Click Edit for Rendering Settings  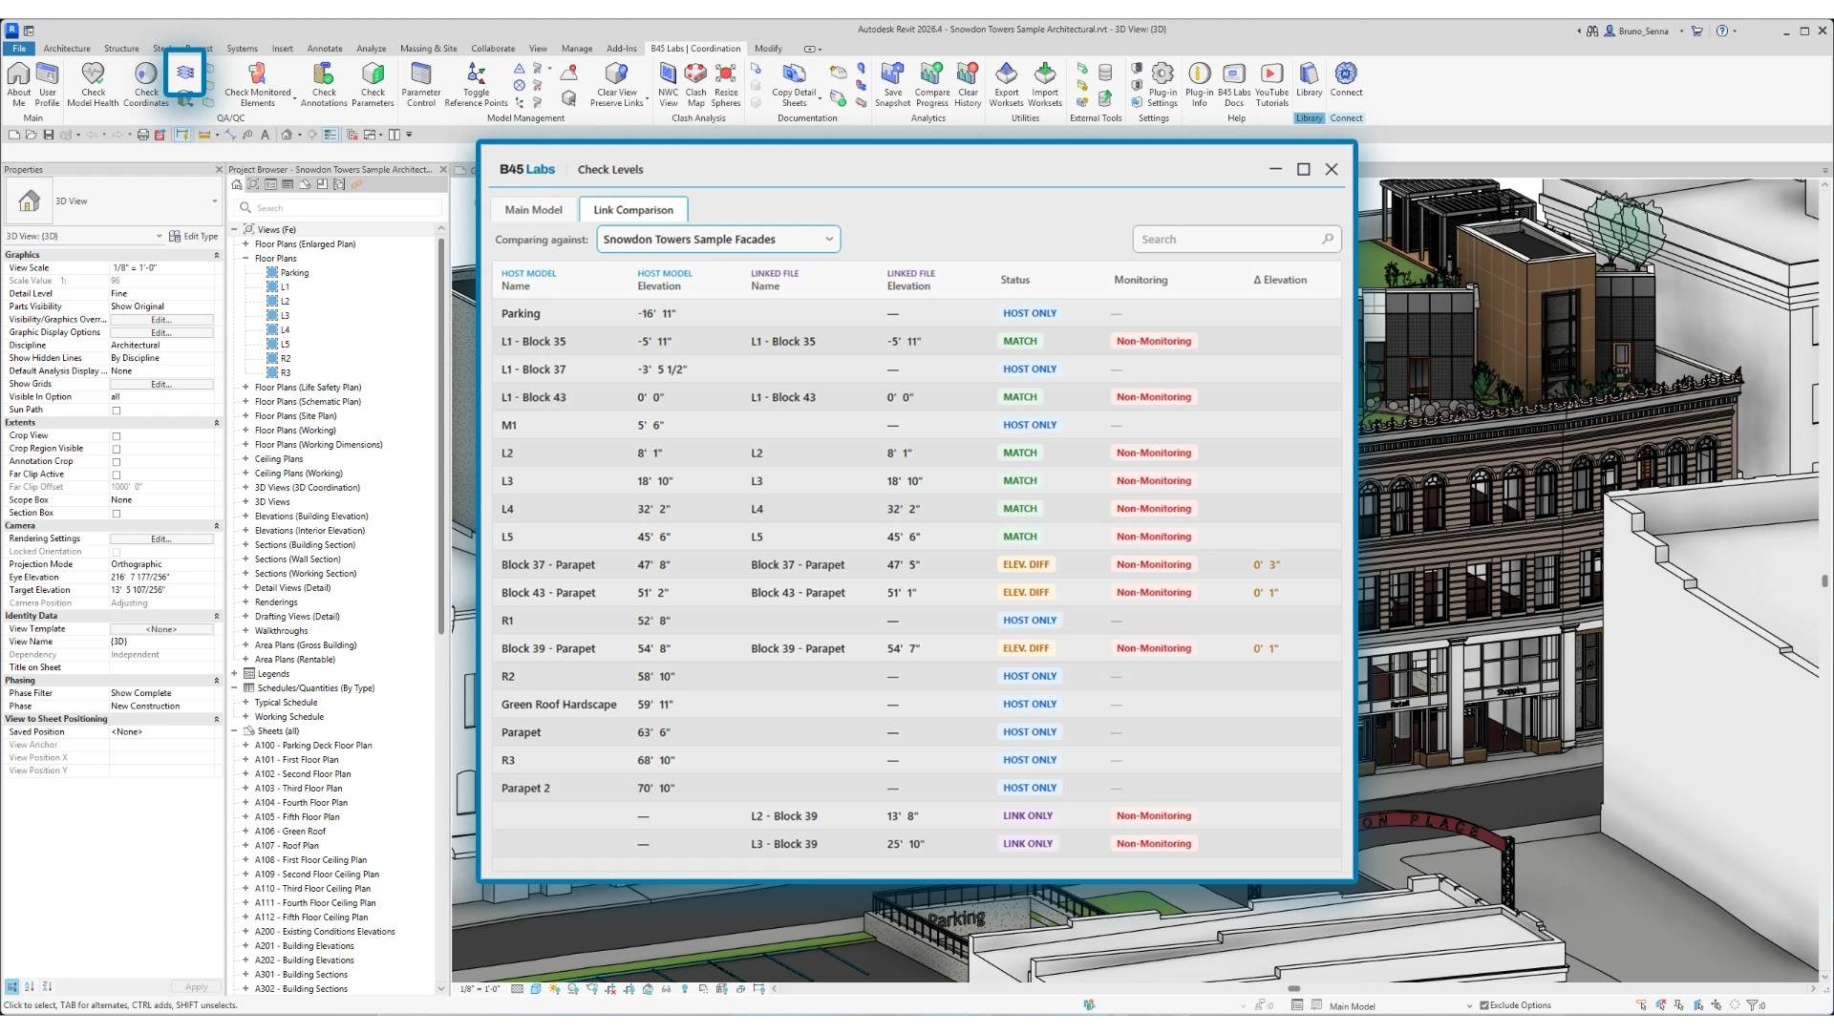pos(161,539)
